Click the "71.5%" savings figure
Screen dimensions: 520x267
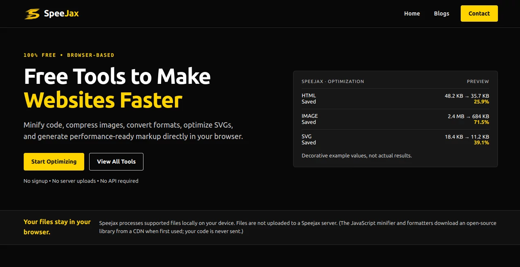coord(482,122)
